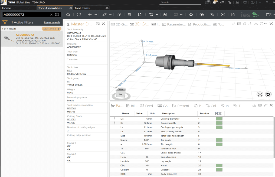Click the trash icon in the 3D graphic panel header
The height and width of the screenshot is (177, 275).
click(245, 24)
